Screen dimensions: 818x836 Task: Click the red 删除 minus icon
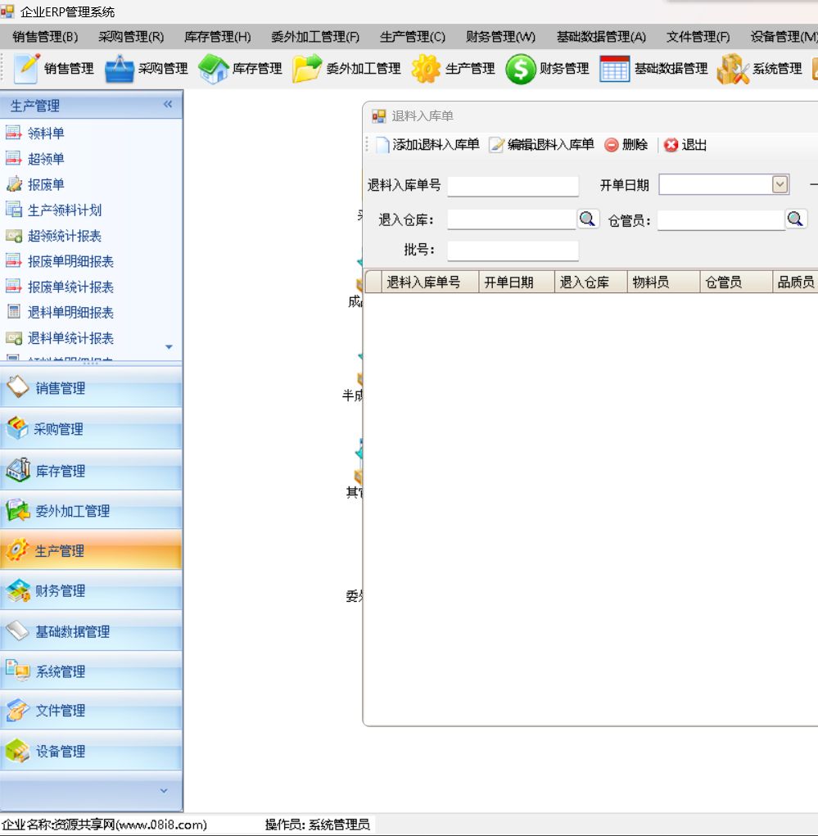coord(611,145)
